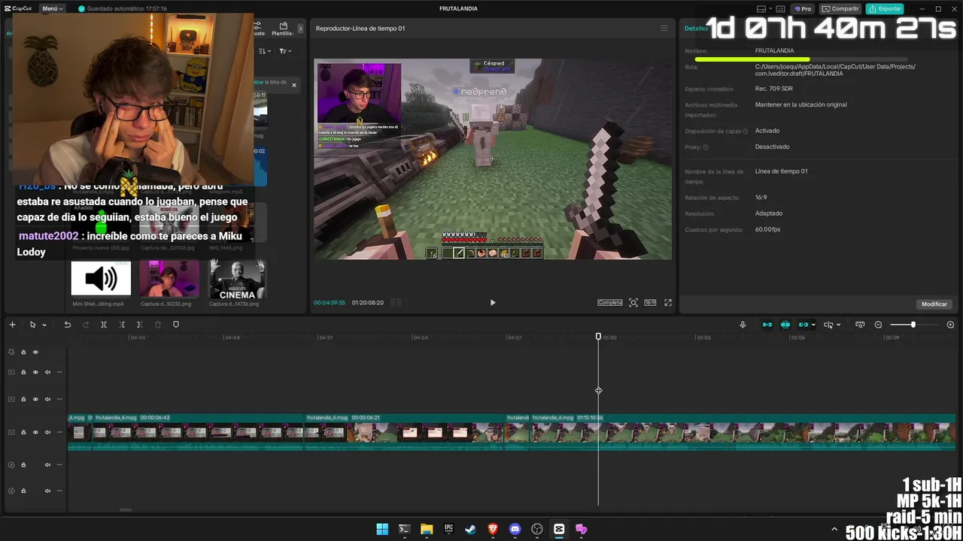
Task: Open the preview zoom scan icon
Action: pos(633,303)
